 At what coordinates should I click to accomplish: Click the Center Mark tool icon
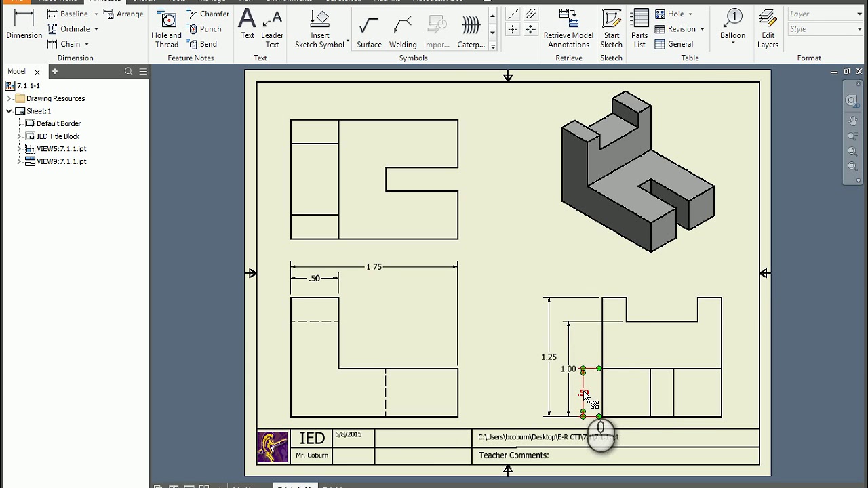click(x=513, y=29)
